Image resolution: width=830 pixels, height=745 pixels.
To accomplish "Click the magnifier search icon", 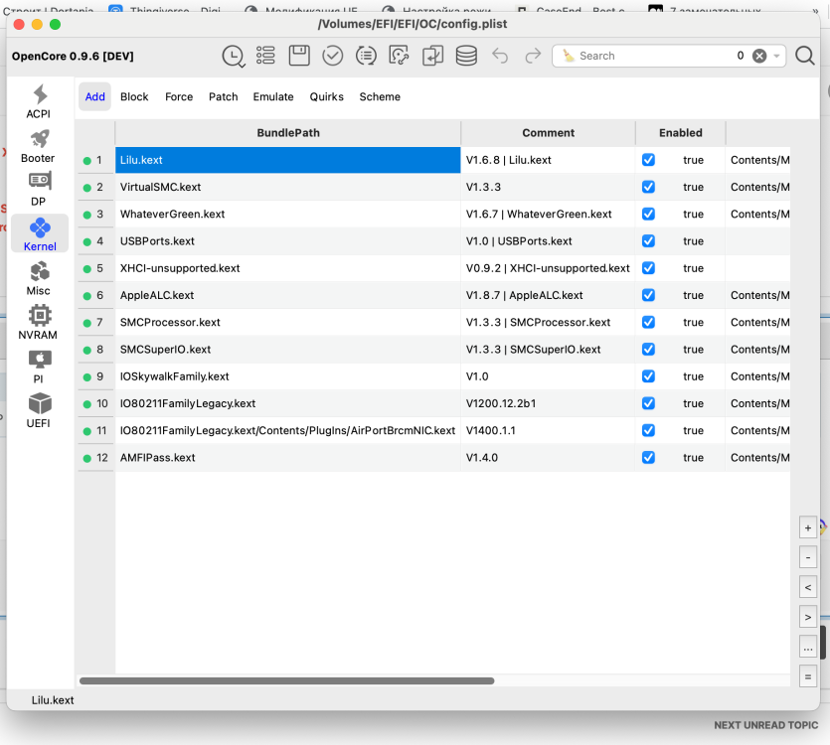I will (x=804, y=56).
